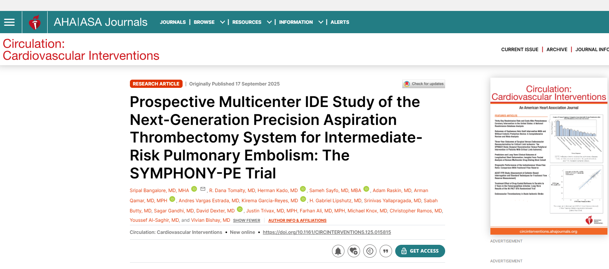The image size is (609, 269).
Task: Open Kirema Garcia-Reyes's ORCID icon
Action: (303, 200)
